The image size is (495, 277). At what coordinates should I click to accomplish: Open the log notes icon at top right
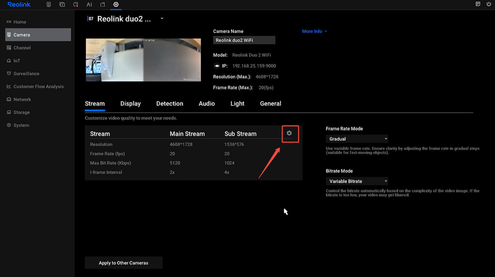(478, 4)
